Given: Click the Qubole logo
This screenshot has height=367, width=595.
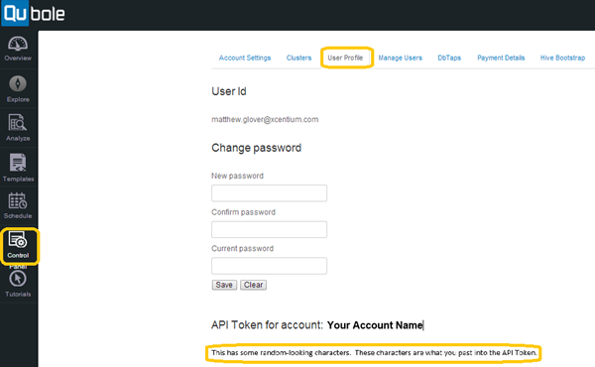Looking at the screenshot, I should point(34,14).
